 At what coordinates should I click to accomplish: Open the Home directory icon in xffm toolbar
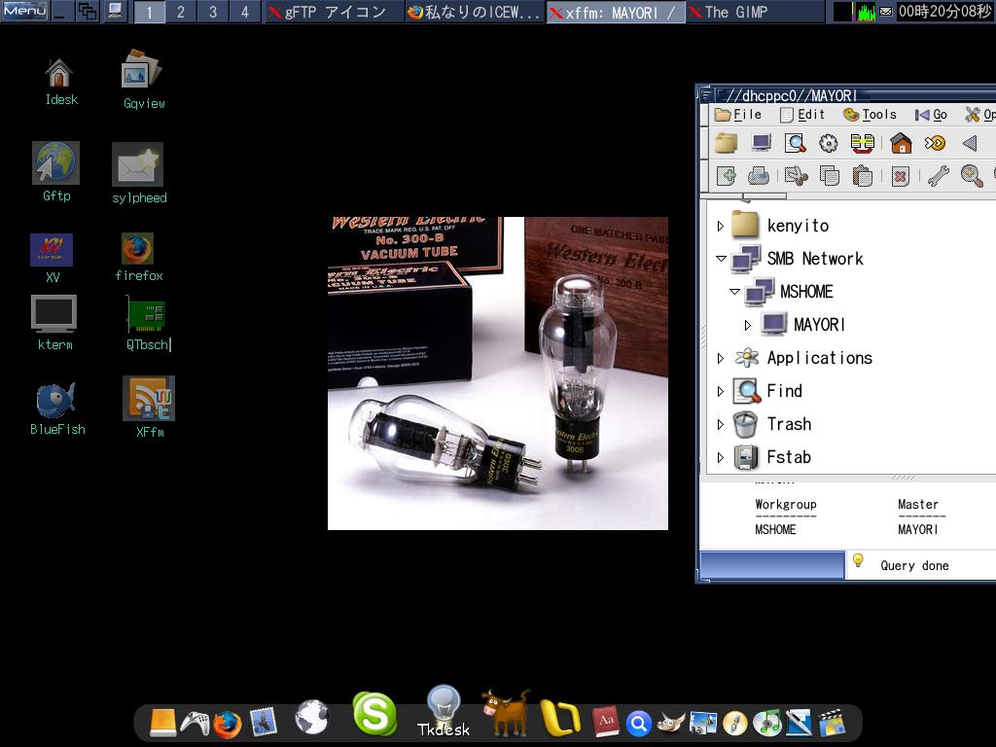click(900, 143)
